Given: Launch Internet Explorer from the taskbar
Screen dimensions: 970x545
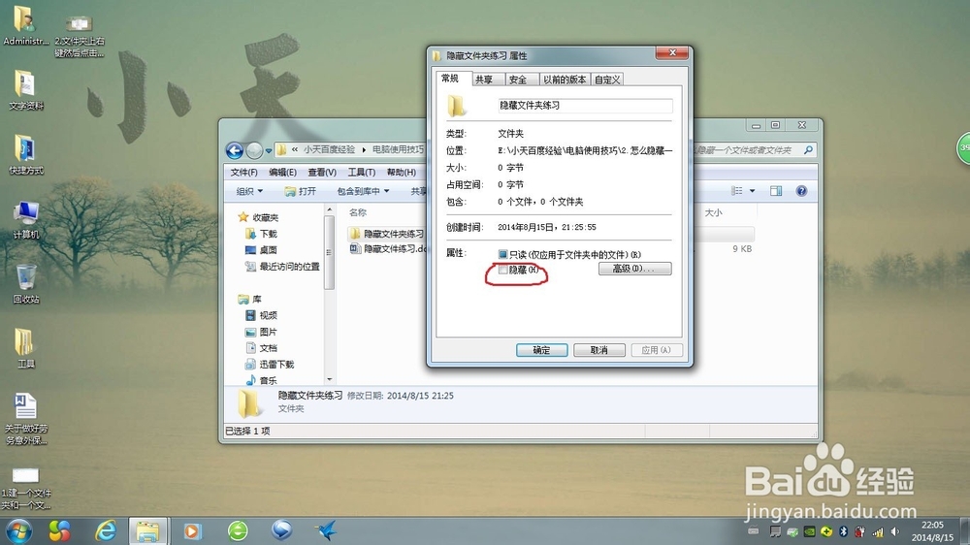Looking at the screenshot, I should (x=106, y=530).
